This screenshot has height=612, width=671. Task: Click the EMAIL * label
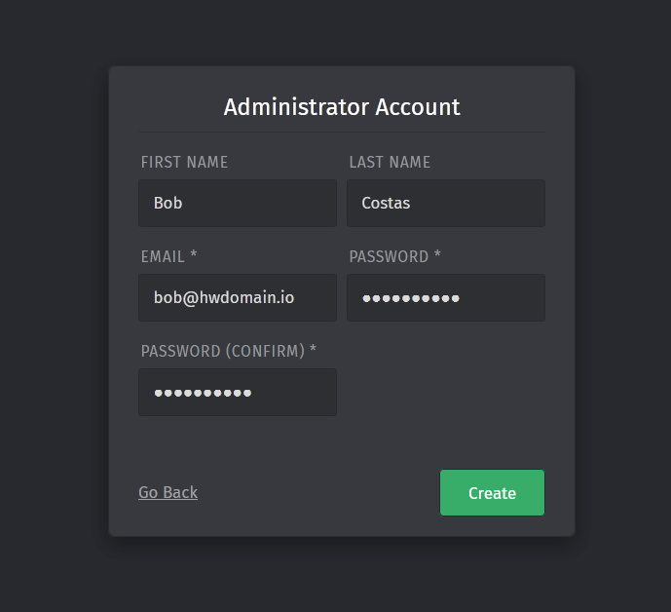(168, 256)
